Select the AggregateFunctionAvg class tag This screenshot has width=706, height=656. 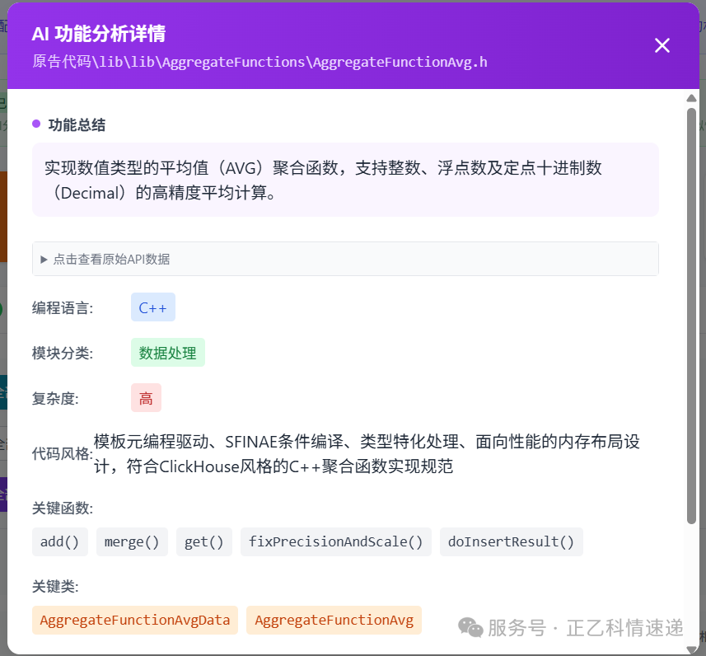tap(334, 620)
